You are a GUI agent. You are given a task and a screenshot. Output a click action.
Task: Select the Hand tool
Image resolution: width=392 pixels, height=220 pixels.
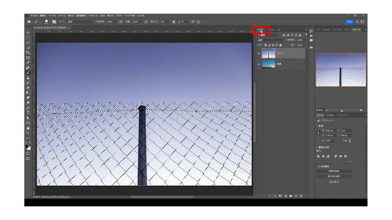point(28,128)
